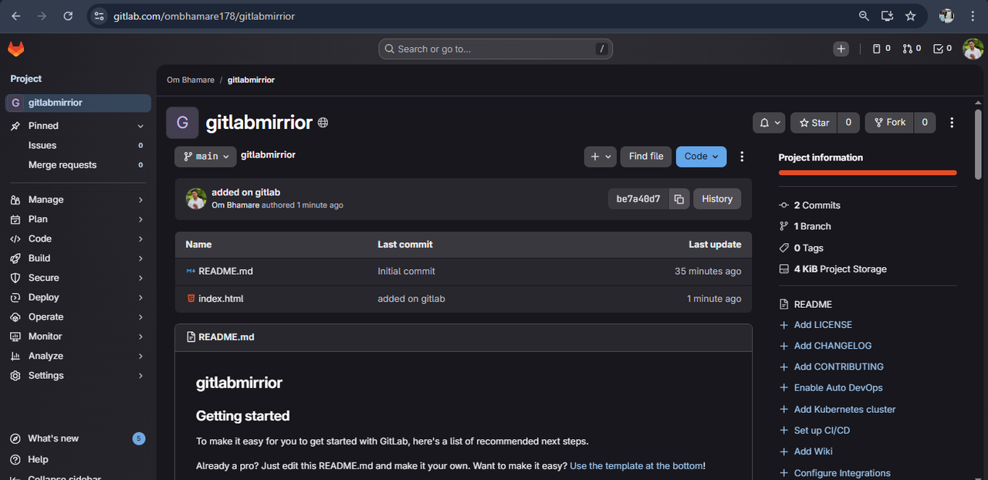Viewport: 988px width, 480px height.
Task: Click the public visibility globe icon
Action: [323, 123]
